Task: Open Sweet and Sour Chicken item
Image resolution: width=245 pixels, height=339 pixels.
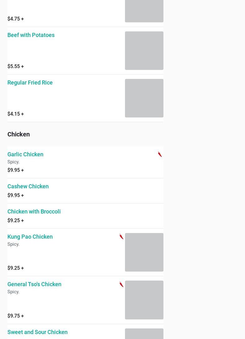Action: 37,332
